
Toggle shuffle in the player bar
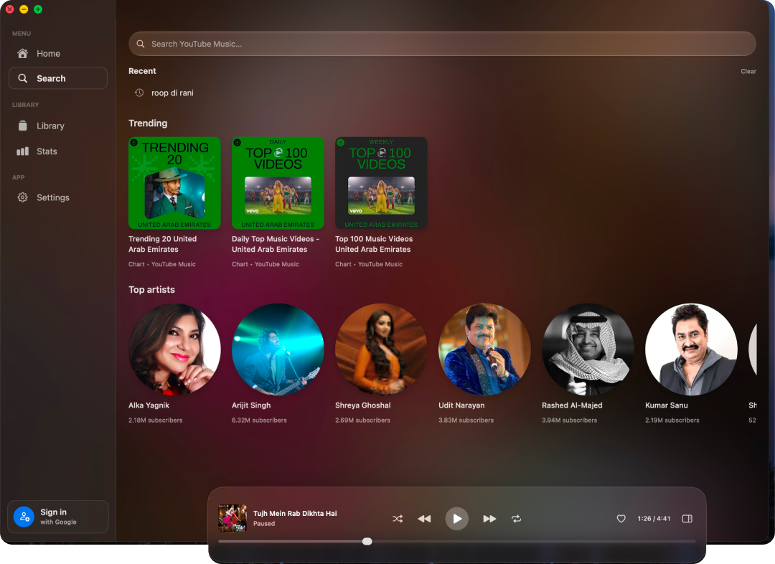pyautogui.click(x=398, y=519)
